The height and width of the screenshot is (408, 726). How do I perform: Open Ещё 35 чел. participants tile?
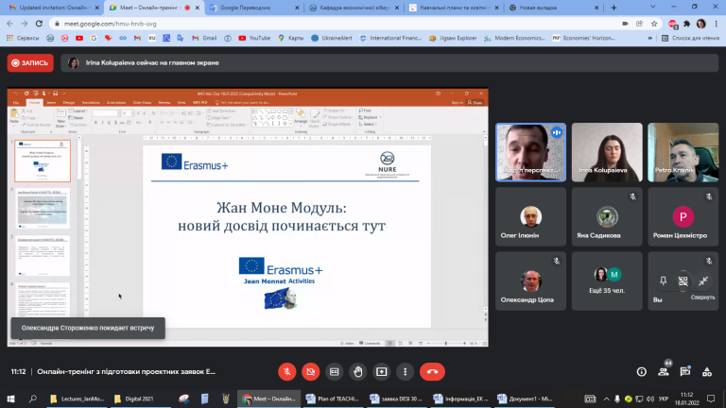point(607,280)
